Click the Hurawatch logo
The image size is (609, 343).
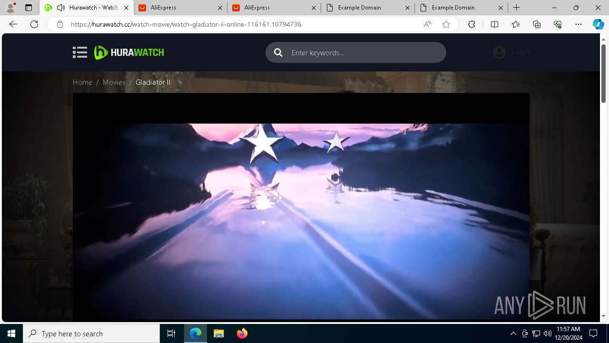pos(129,52)
